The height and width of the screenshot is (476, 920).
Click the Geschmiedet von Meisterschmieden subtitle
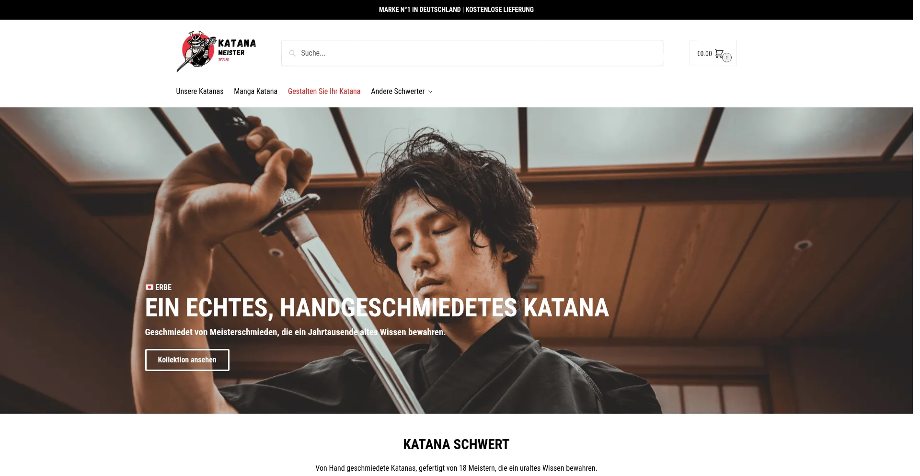pos(295,332)
